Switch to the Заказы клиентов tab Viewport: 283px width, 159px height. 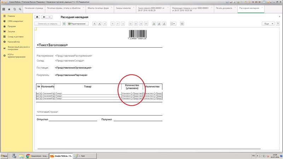point(124,8)
